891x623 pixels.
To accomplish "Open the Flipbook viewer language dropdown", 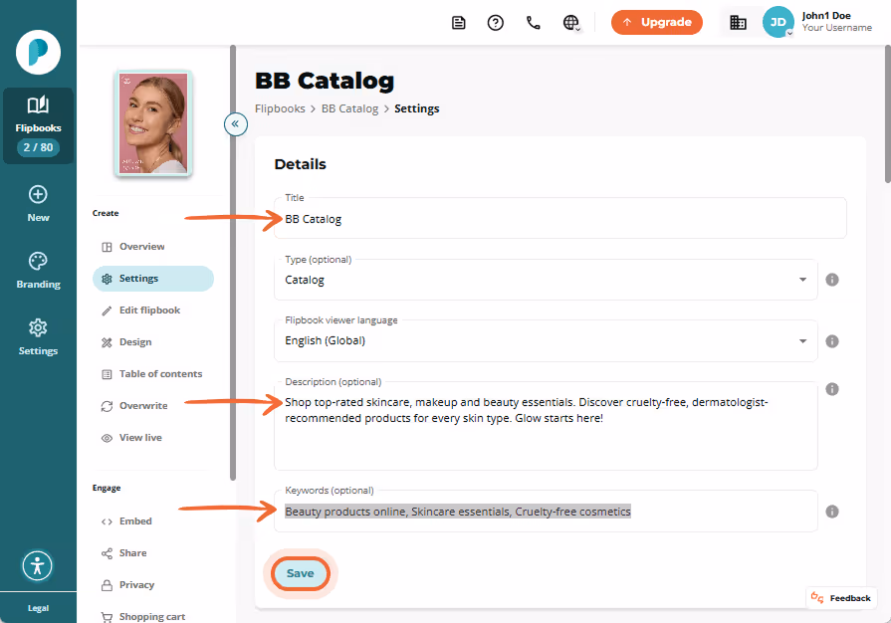I will pyautogui.click(x=546, y=340).
